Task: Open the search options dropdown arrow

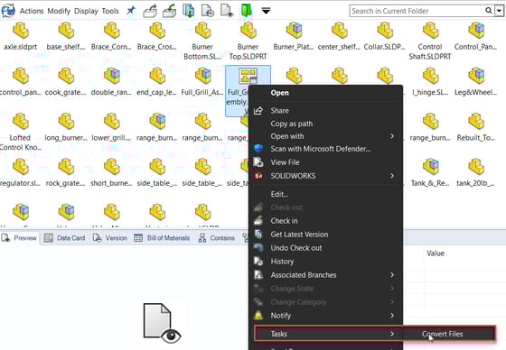Action: [499, 11]
